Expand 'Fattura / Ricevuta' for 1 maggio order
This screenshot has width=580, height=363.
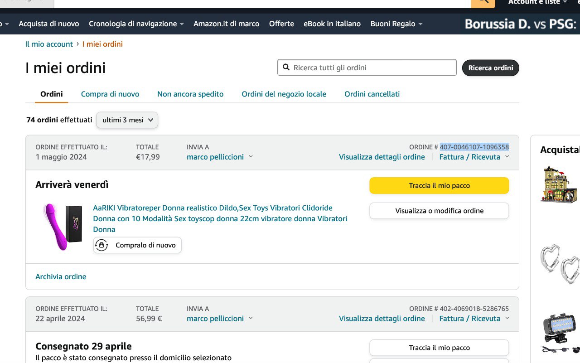point(474,157)
